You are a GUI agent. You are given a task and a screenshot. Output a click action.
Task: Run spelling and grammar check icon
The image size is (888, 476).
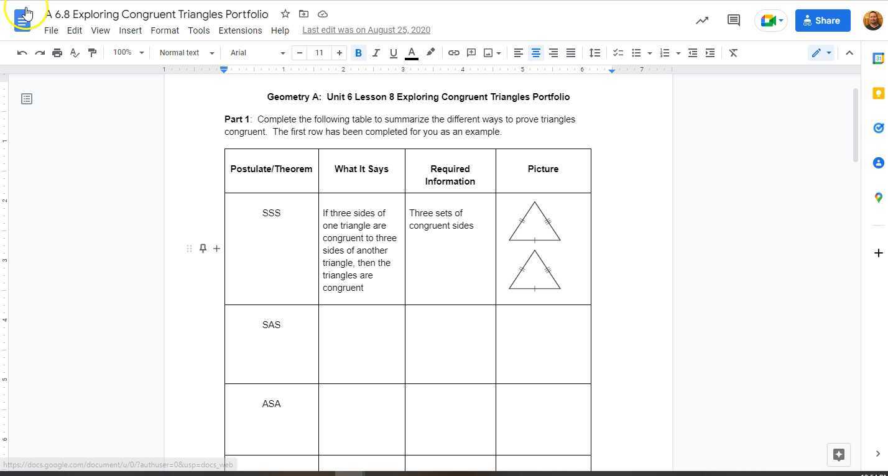(75, 53)
